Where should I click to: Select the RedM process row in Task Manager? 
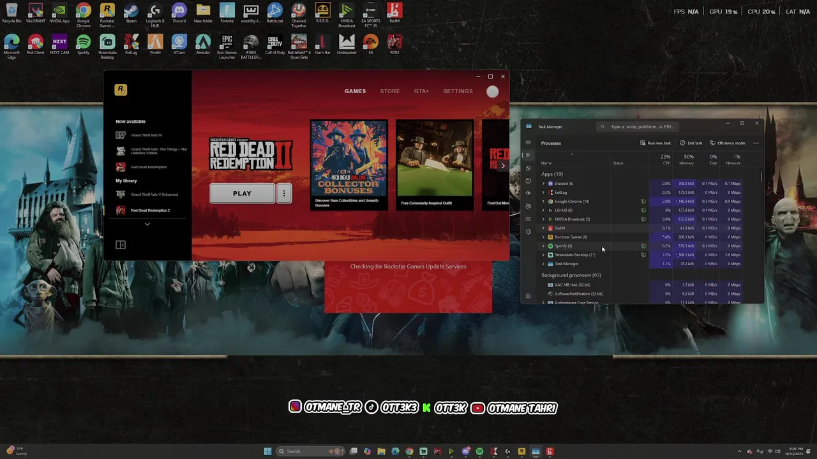641,228
